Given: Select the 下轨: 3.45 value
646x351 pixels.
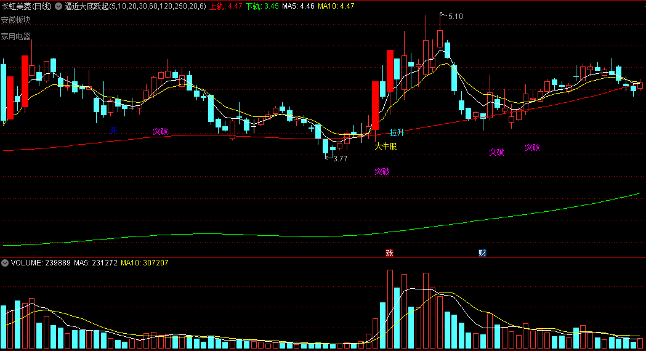Looking at the screenshot, I should click(x=262, y=6).
